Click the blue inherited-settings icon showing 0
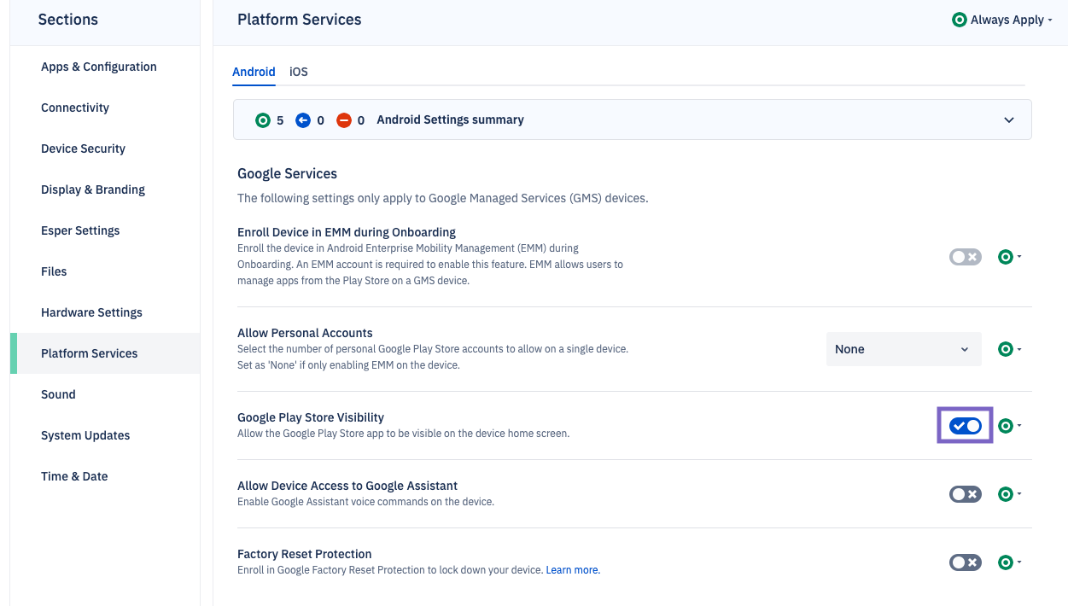 click(x=305, y=119)
